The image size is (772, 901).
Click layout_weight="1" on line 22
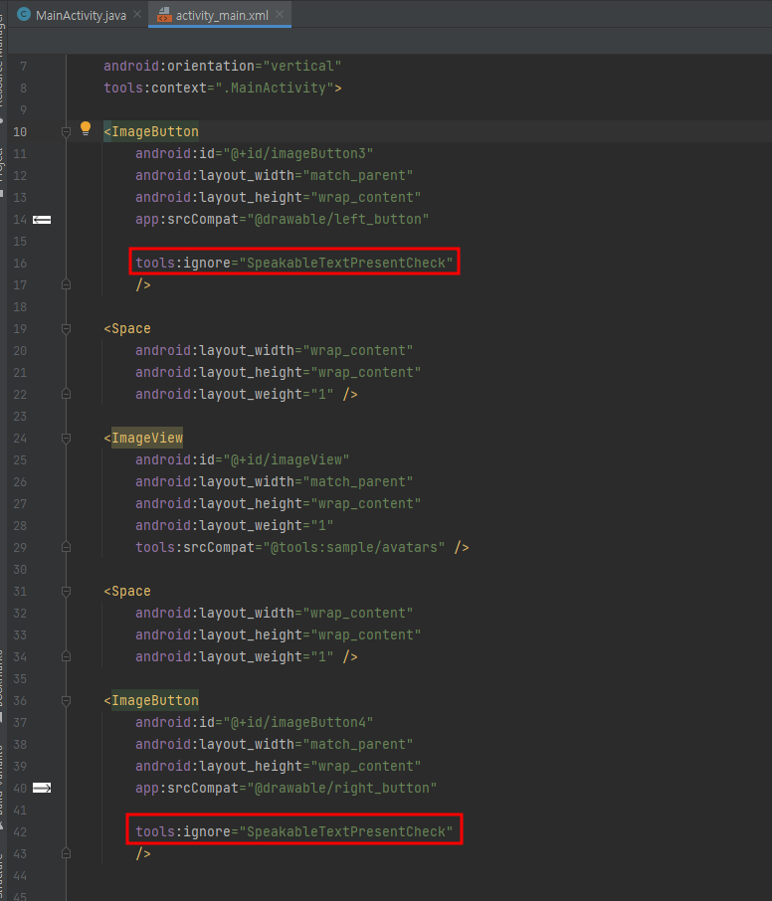235,394
